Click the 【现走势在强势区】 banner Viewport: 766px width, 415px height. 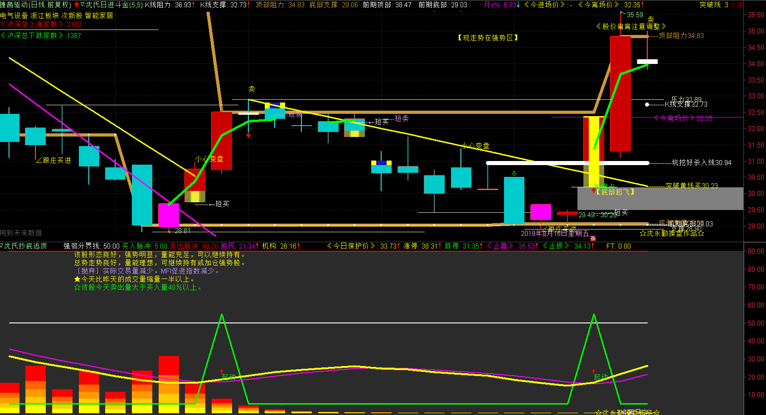[488, 38]
